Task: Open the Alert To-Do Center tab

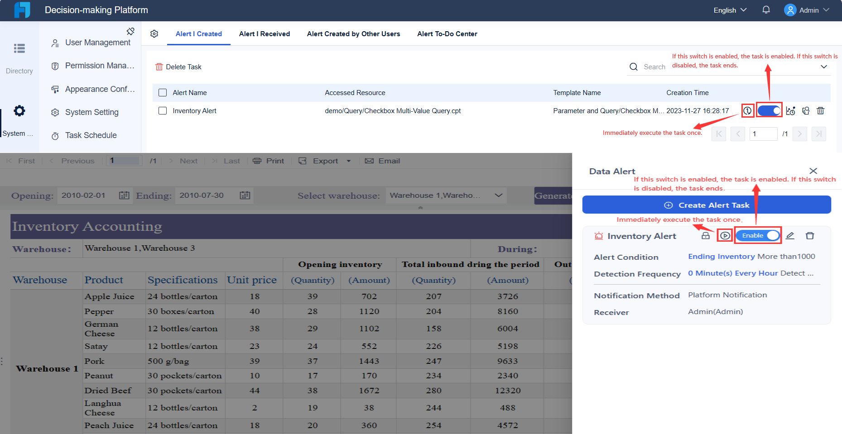Action: (447, 33)
